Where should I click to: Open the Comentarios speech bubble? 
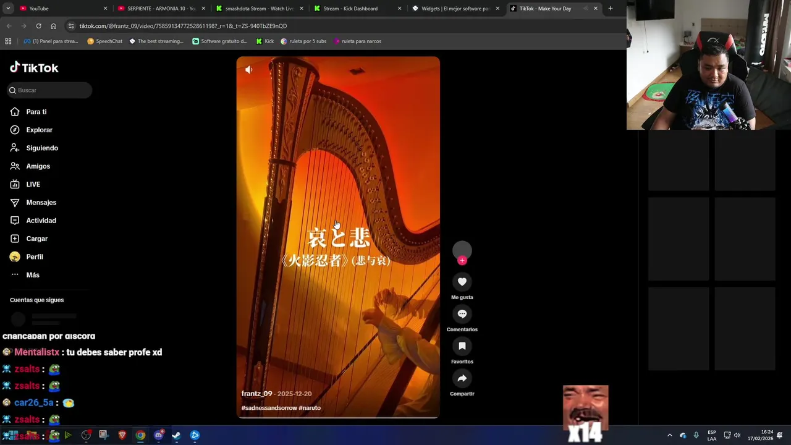462,314
